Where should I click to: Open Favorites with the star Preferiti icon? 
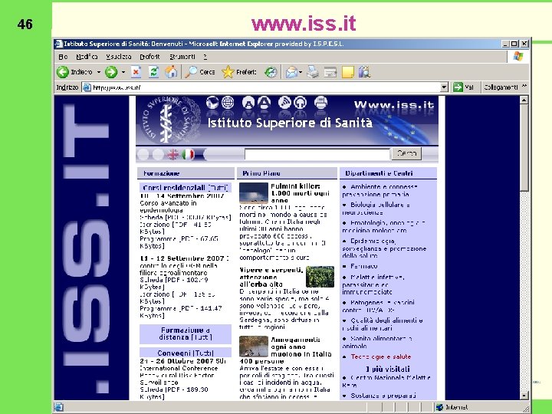tap(239, 72)
